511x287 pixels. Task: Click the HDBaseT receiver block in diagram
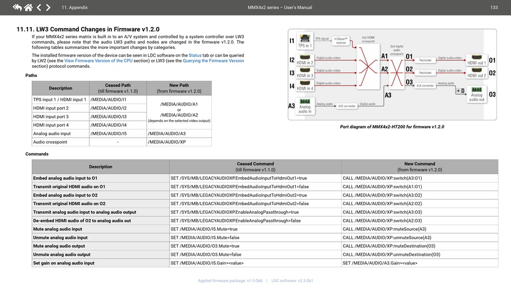coord(341,40)
